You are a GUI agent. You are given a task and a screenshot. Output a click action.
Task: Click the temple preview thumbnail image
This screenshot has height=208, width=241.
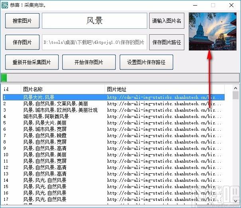tap(212, 32)
